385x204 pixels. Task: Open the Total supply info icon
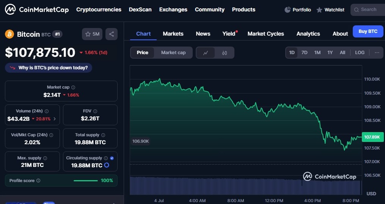pos(103,135)
